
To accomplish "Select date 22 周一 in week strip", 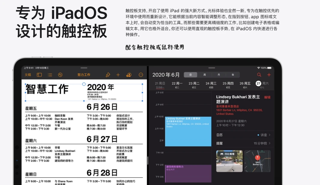I will coord(177,85).
